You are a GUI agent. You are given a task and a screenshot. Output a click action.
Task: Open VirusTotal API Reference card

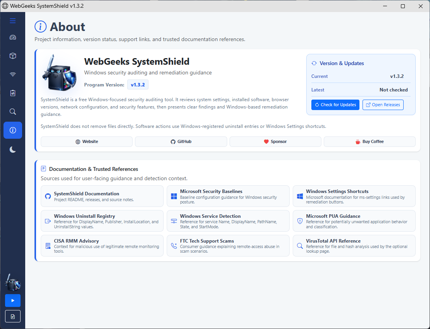tap(354, 246)
